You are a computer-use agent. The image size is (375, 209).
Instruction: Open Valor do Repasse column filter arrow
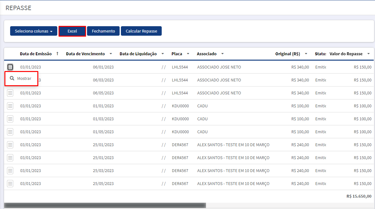point(369,54)
